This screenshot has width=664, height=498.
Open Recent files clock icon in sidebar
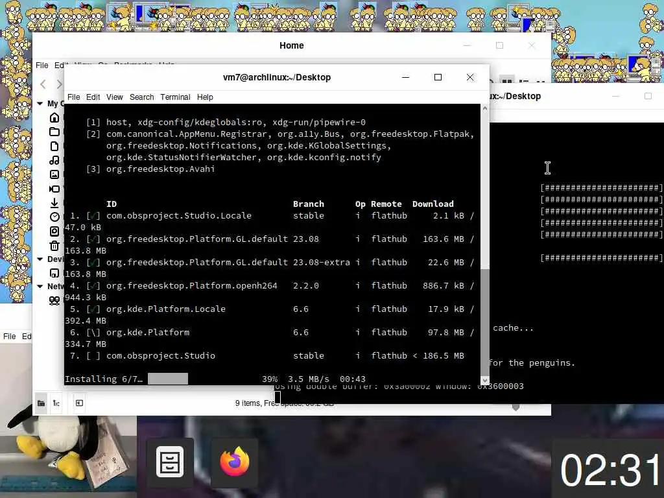click(x=54, y=217)
